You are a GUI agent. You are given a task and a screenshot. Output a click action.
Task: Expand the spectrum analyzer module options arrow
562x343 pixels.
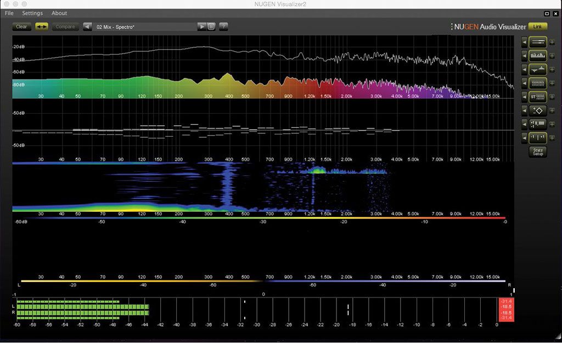[x=525, y=55]
